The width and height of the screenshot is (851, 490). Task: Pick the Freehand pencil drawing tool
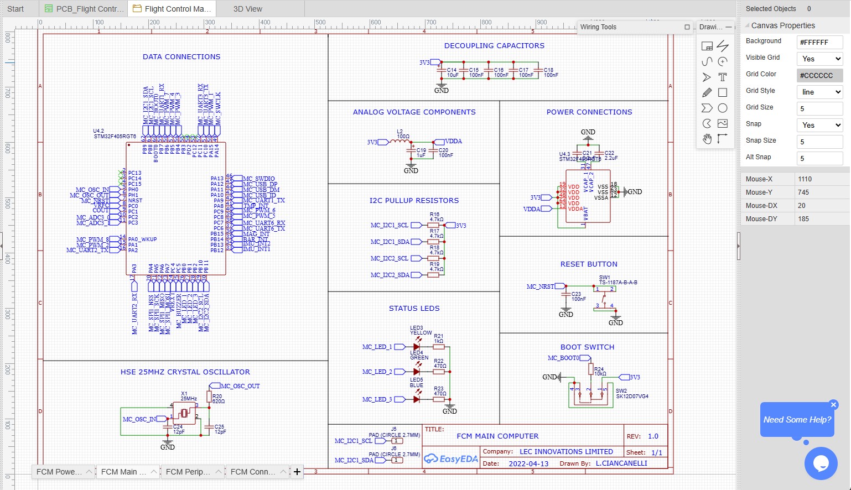point(707,92)
